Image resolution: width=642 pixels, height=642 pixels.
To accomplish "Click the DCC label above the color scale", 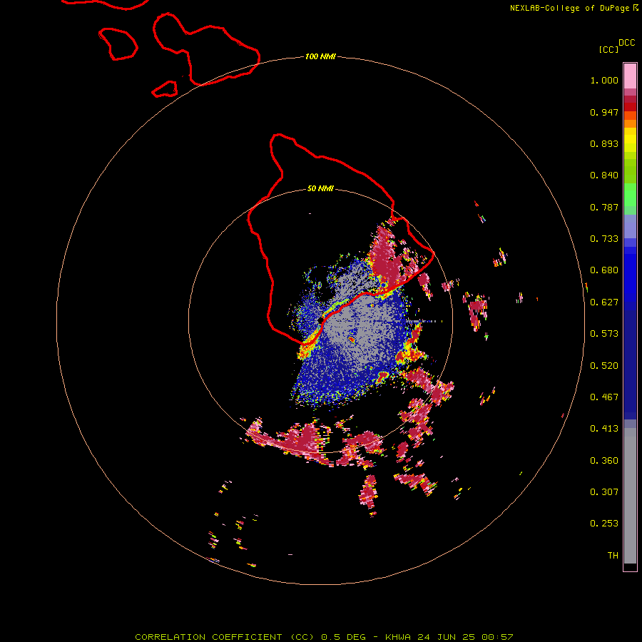I will (626, 43).
